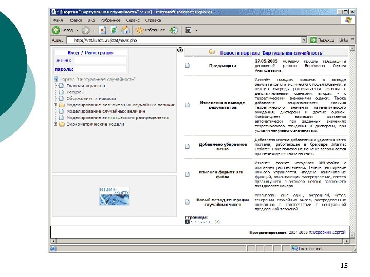Click the Media globe icon in toolbar

click(174, 30)
